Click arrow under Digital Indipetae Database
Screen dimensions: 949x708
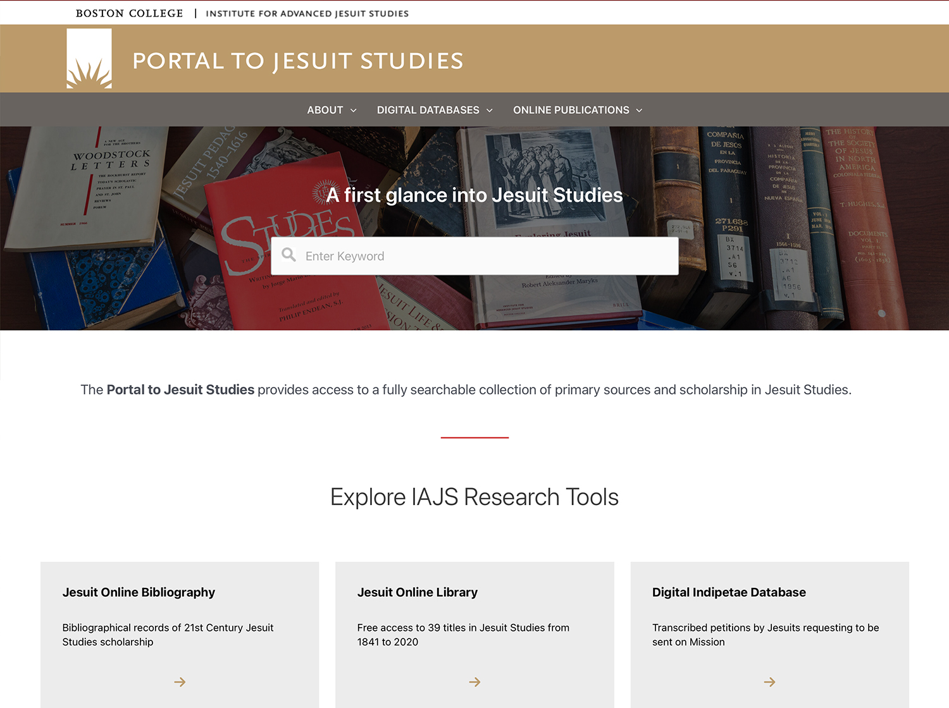point(769,682)
